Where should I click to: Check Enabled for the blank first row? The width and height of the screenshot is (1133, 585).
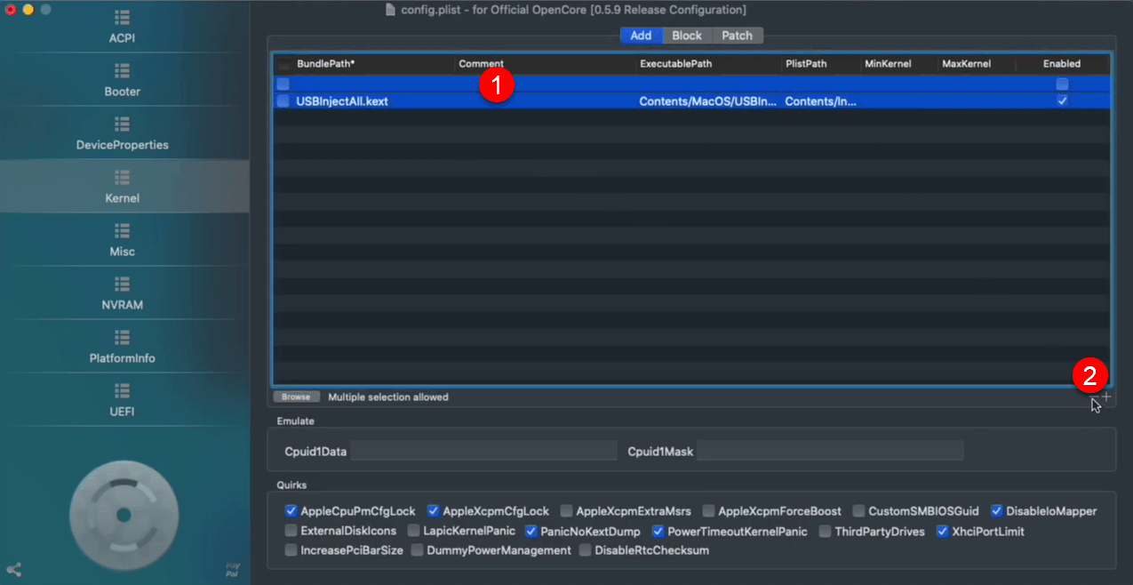pyautogui.click(x=1062, y=84)
